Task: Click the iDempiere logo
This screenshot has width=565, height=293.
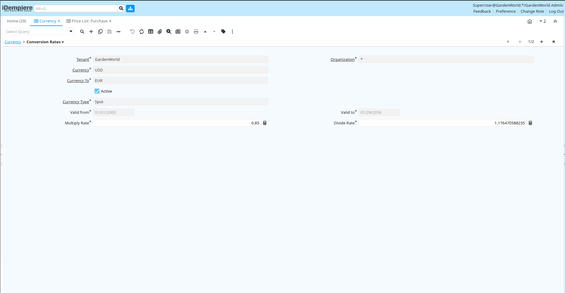Action: [17, 8]
